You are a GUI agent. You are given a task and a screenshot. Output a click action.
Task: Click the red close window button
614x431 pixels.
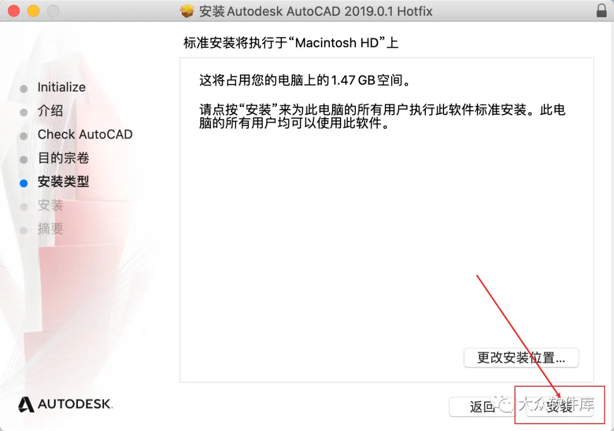click(x=14, y=11)
